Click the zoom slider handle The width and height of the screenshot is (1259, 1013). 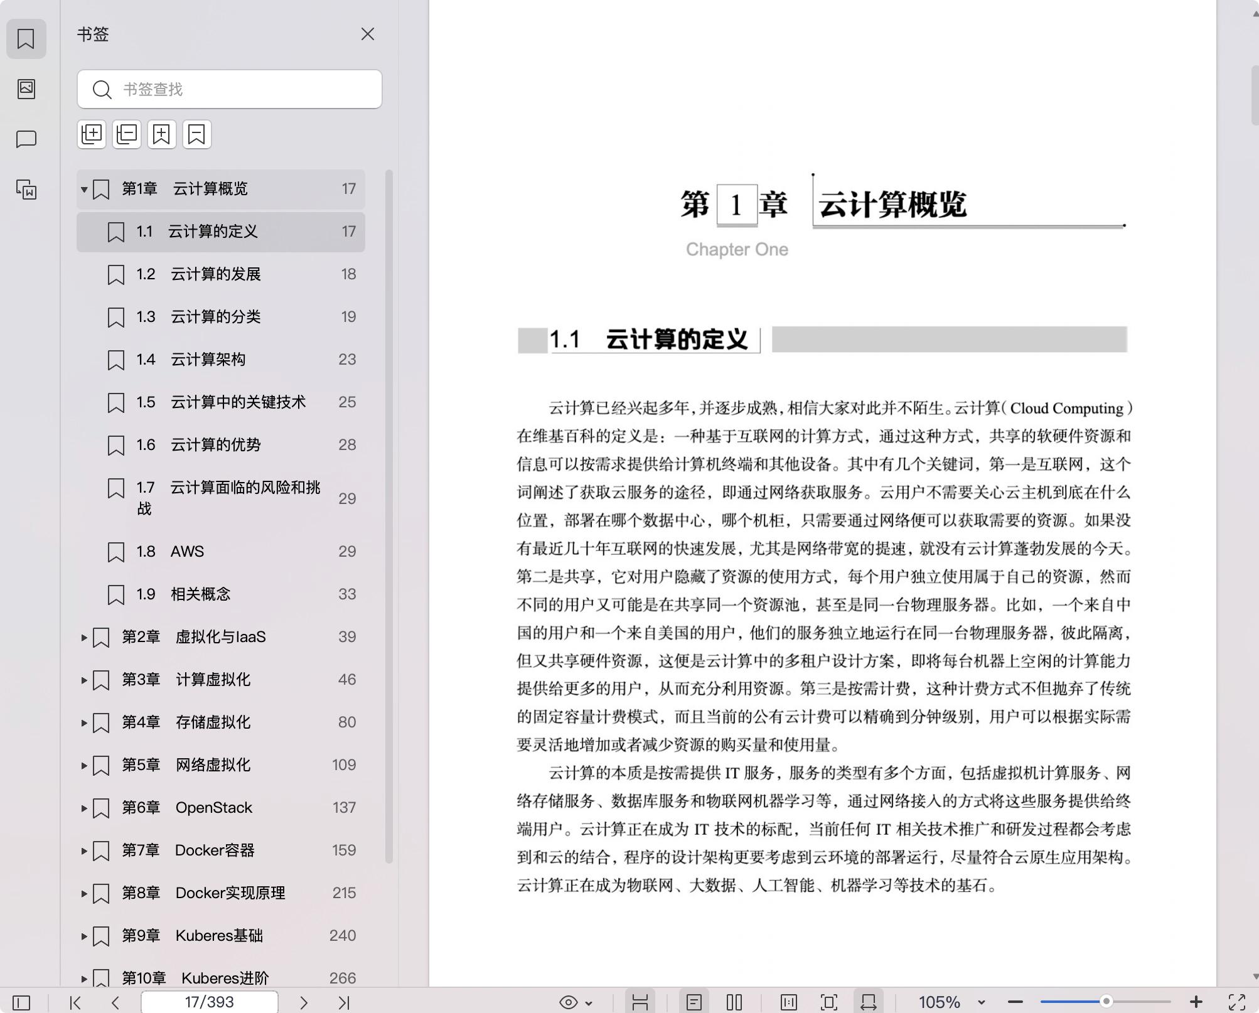click(1106, 1002)
